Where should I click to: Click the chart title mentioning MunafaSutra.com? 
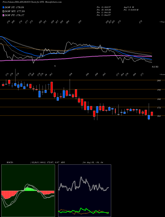click(x=32, y=2)
